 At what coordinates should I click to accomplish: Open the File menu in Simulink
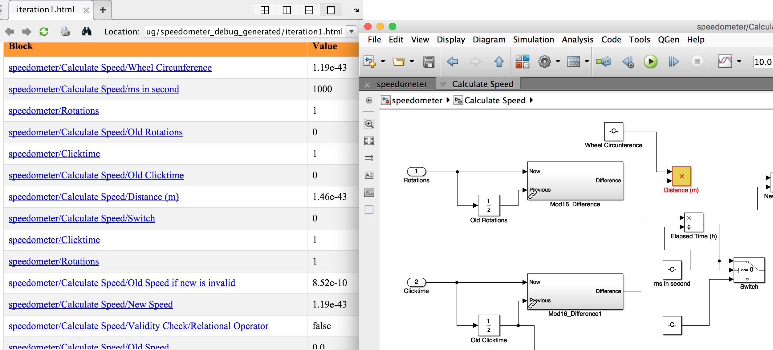[374, 40]
